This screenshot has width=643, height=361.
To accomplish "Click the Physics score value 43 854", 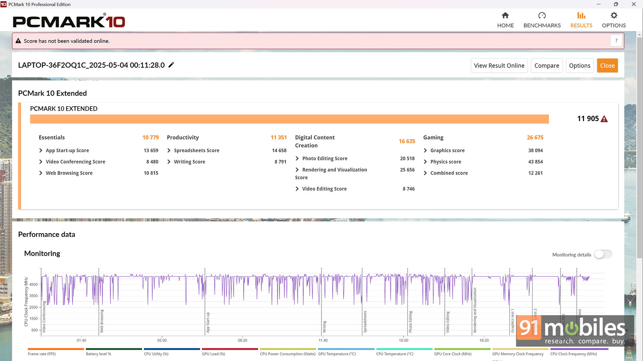I will tap(535, 162).
